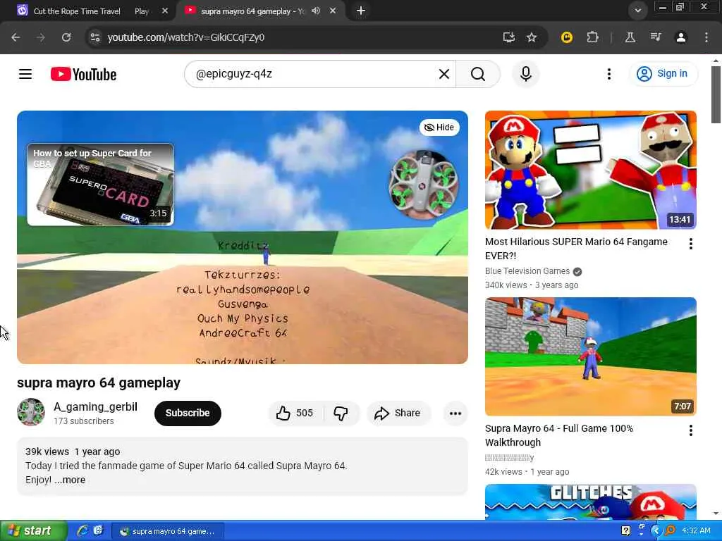Open Chrome three-dot menu
The height and width of the screenshot is (541, 722).
706,37
